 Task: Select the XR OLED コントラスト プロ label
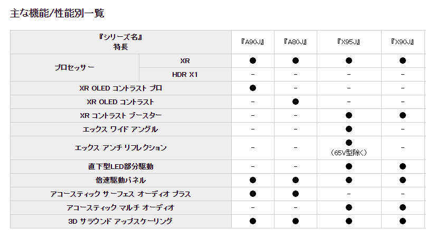pyautogui.click(x=121, y=88)
